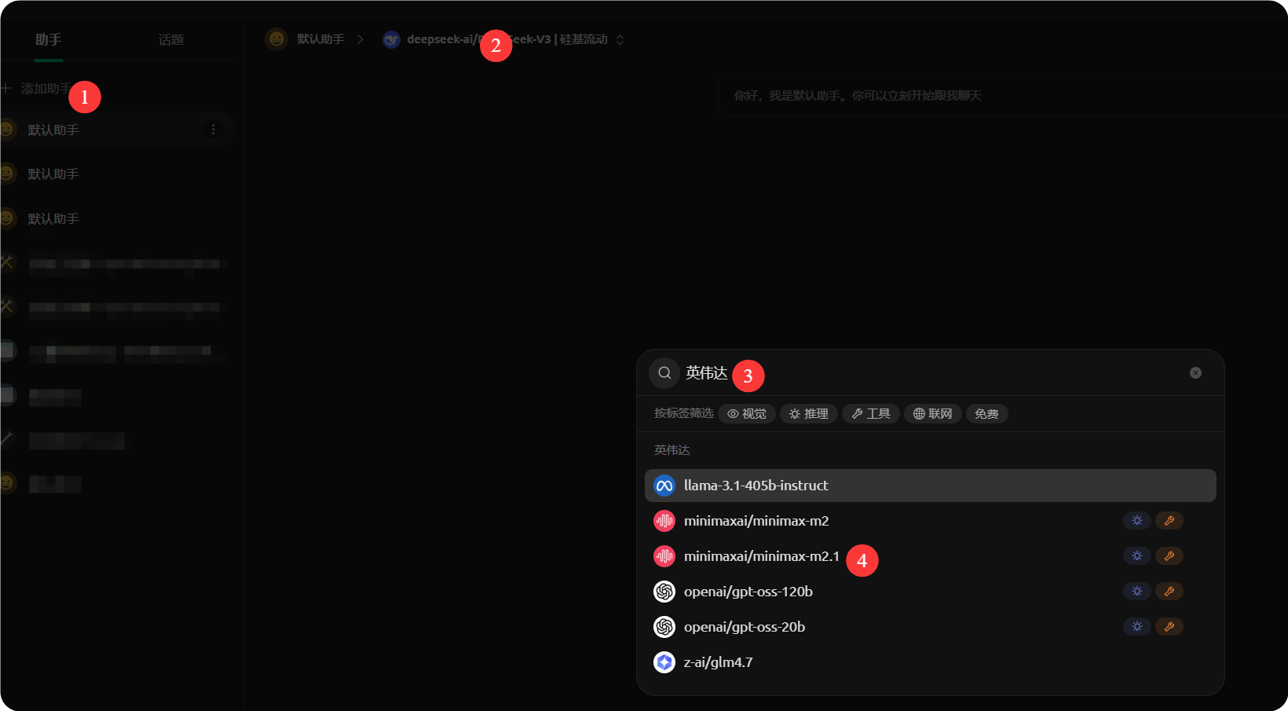Clear the search box with the X icon
1288x711 pixels.
click(x=1195, y=372)
